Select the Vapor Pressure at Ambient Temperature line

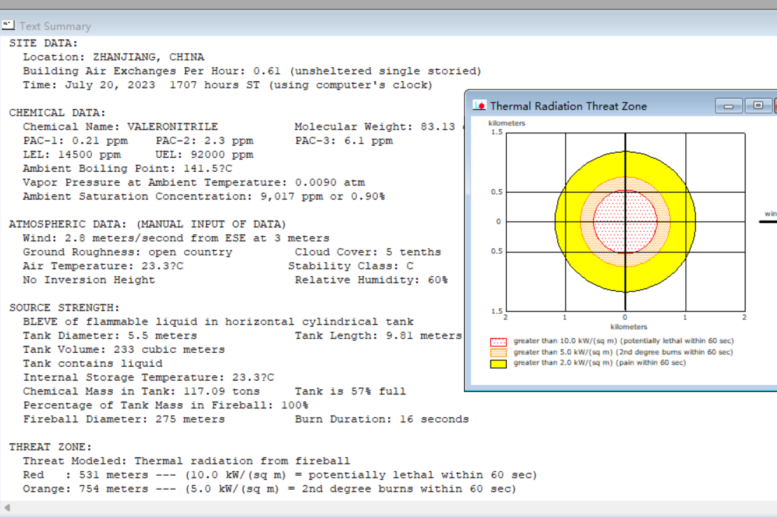pyautogui.click(x=194, y=182)
